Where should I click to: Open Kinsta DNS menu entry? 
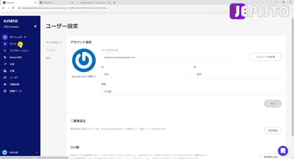tap(16, 57)
